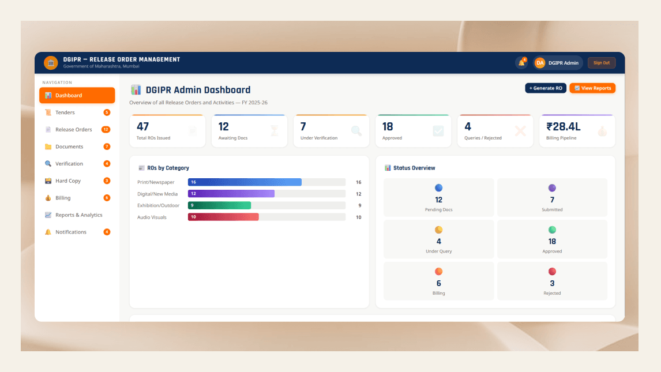The height and width of the screenshot is (372, 661).
Task: Select Hard Copy in the navigation
Action: pos(77,181)
